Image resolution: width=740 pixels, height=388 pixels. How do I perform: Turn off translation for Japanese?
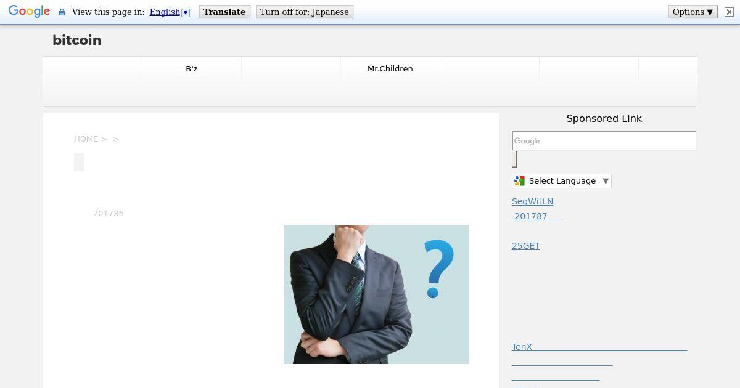305,12
